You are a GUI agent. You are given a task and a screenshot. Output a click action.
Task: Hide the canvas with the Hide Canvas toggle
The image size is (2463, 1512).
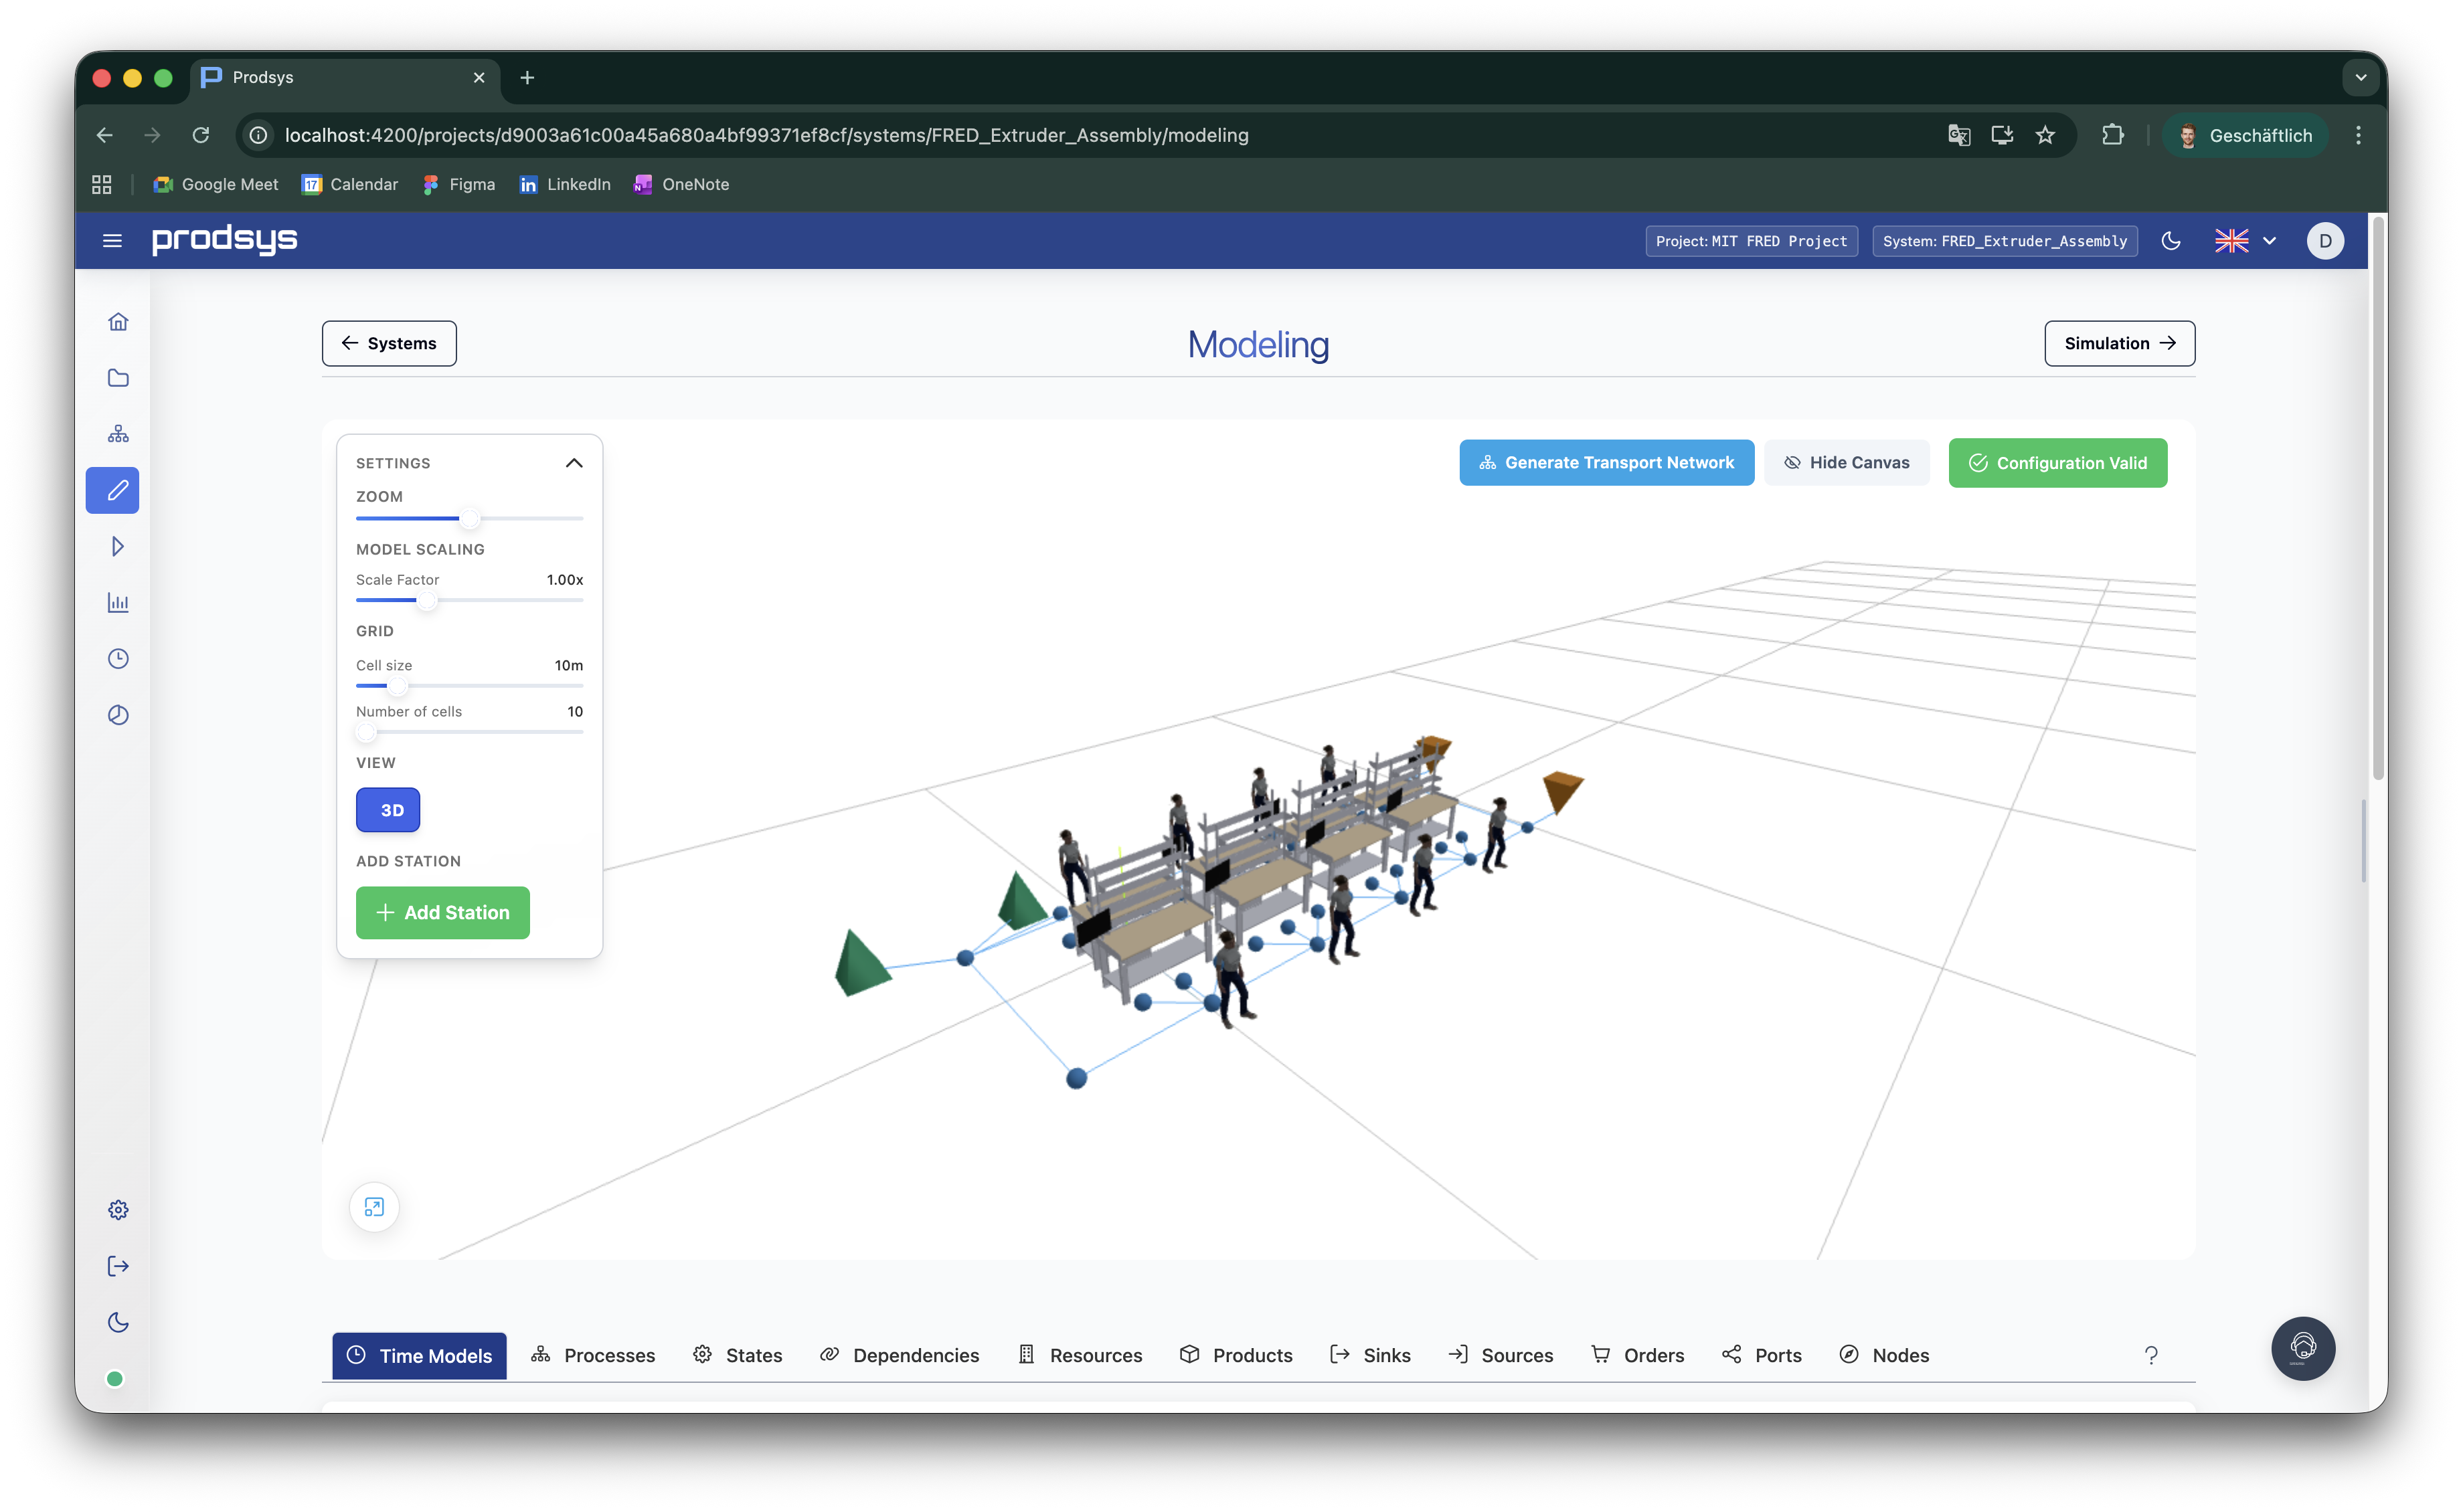pos(1847,462)
